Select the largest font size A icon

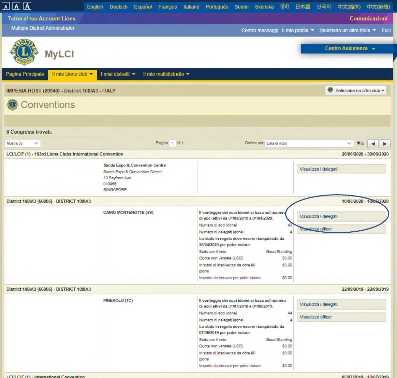click(27, 6)
